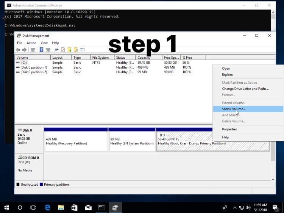Click the yellow folder with green arrow icon

70,50
